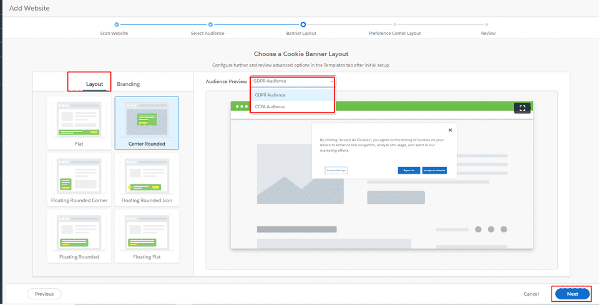Expand the preview to fullscreen
Viewport: 599px width, 305px height.
click(522, 108)
